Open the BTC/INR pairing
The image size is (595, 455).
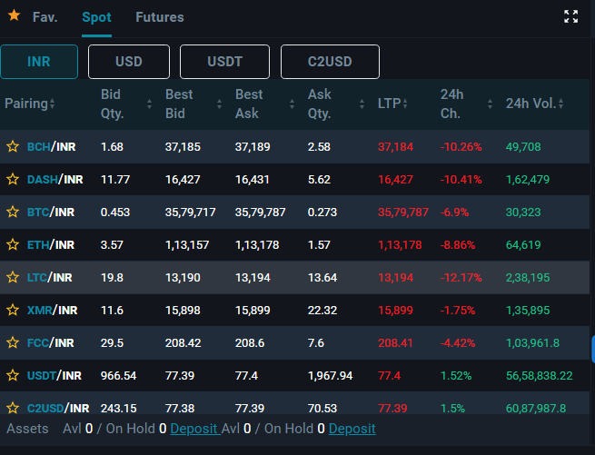coord(51,212)
